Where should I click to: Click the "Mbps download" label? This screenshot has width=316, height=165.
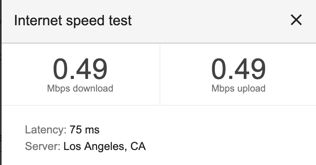(80, 88)
